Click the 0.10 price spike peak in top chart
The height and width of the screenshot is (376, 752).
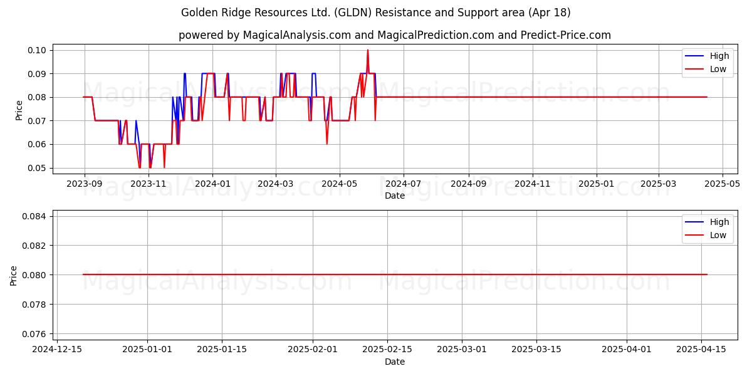click(368, 51)
